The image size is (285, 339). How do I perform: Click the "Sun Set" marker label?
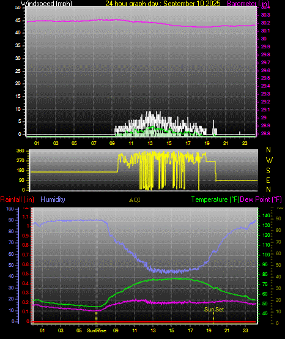tap(214, 310)
